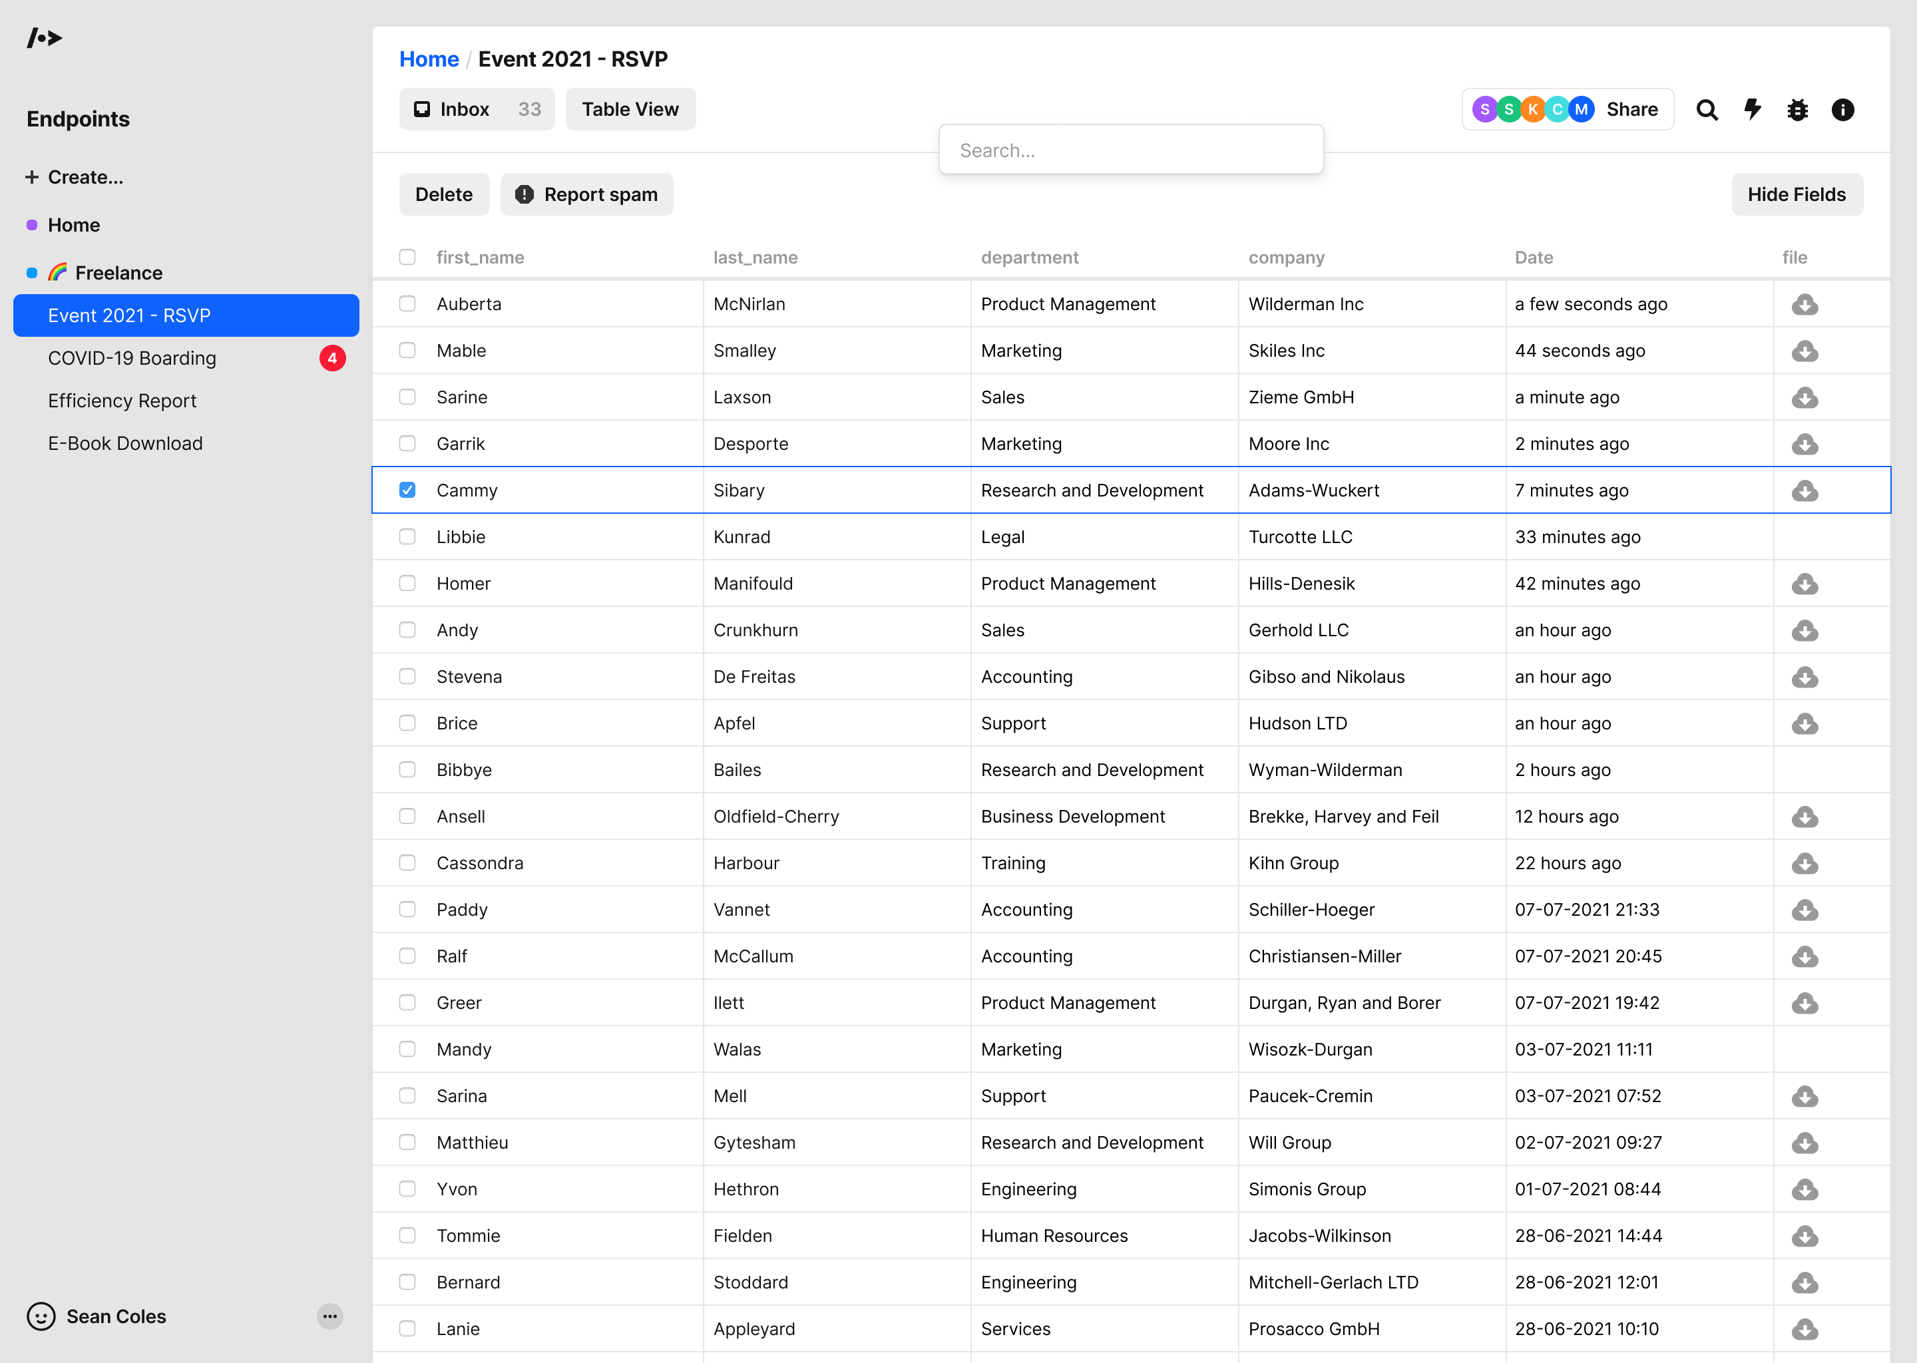Open the Create... menu in the sidebar
1917x1363 pixels.
[75, 177]
